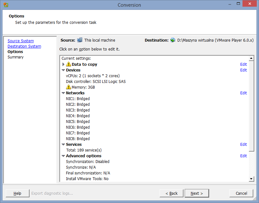Collapse the Devices section

click(63, 70)
